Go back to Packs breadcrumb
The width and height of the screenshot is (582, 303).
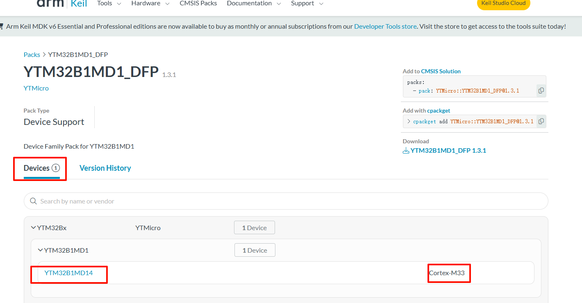click(32, 54)
